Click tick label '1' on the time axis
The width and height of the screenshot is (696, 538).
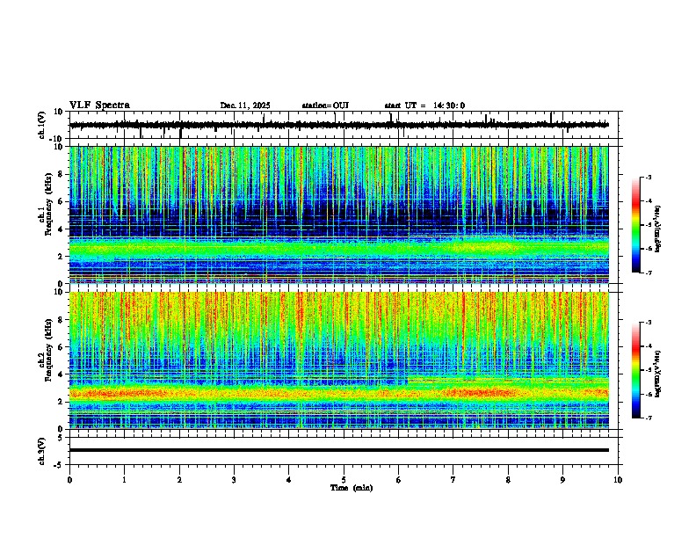coord(124,480)
